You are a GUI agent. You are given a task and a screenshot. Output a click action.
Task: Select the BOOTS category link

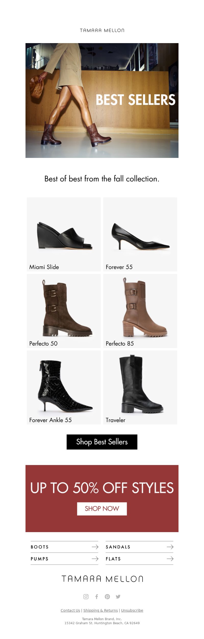click(x=64, y=547)
